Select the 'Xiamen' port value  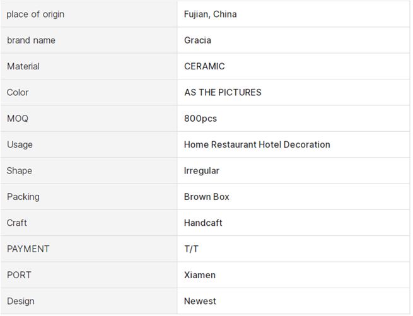pyautogui.click(x=200, y=275)
